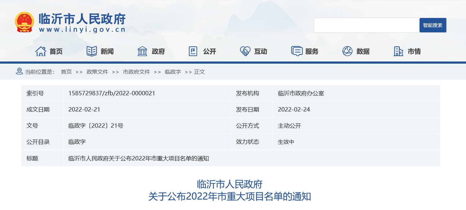The height and width of the screenshot is (210, 466).
Task: Click the 发布机构 value 临沂市政府办公室
Action: tap(301, 93)
